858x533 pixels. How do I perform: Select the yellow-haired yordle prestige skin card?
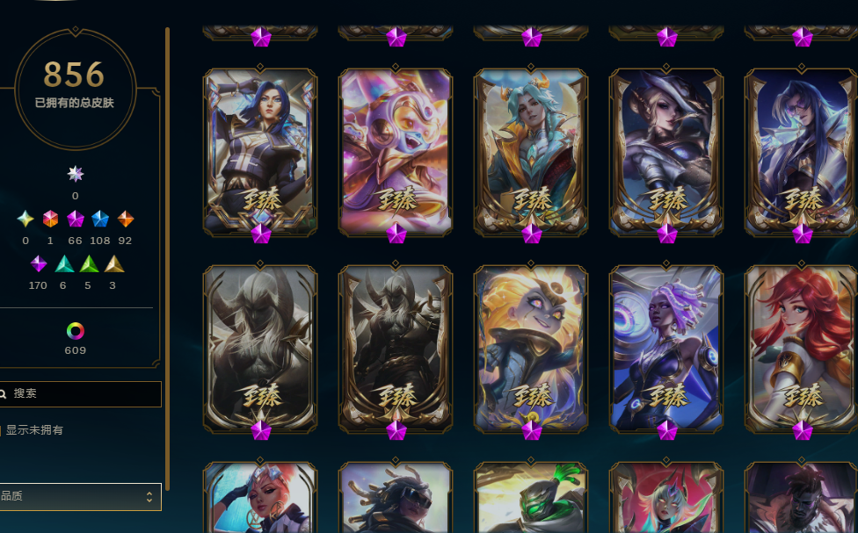pyautogui.click(x=531, y=349)
